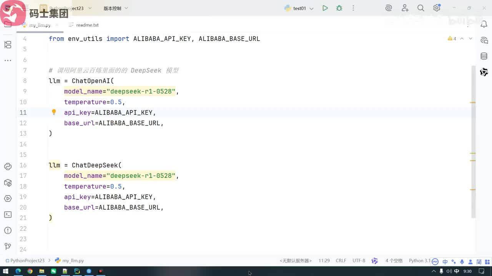Click my_llm.py in the bottom breadcrumb
The height and width of the screenshot is (276, 492).
(x=70, y=261)
